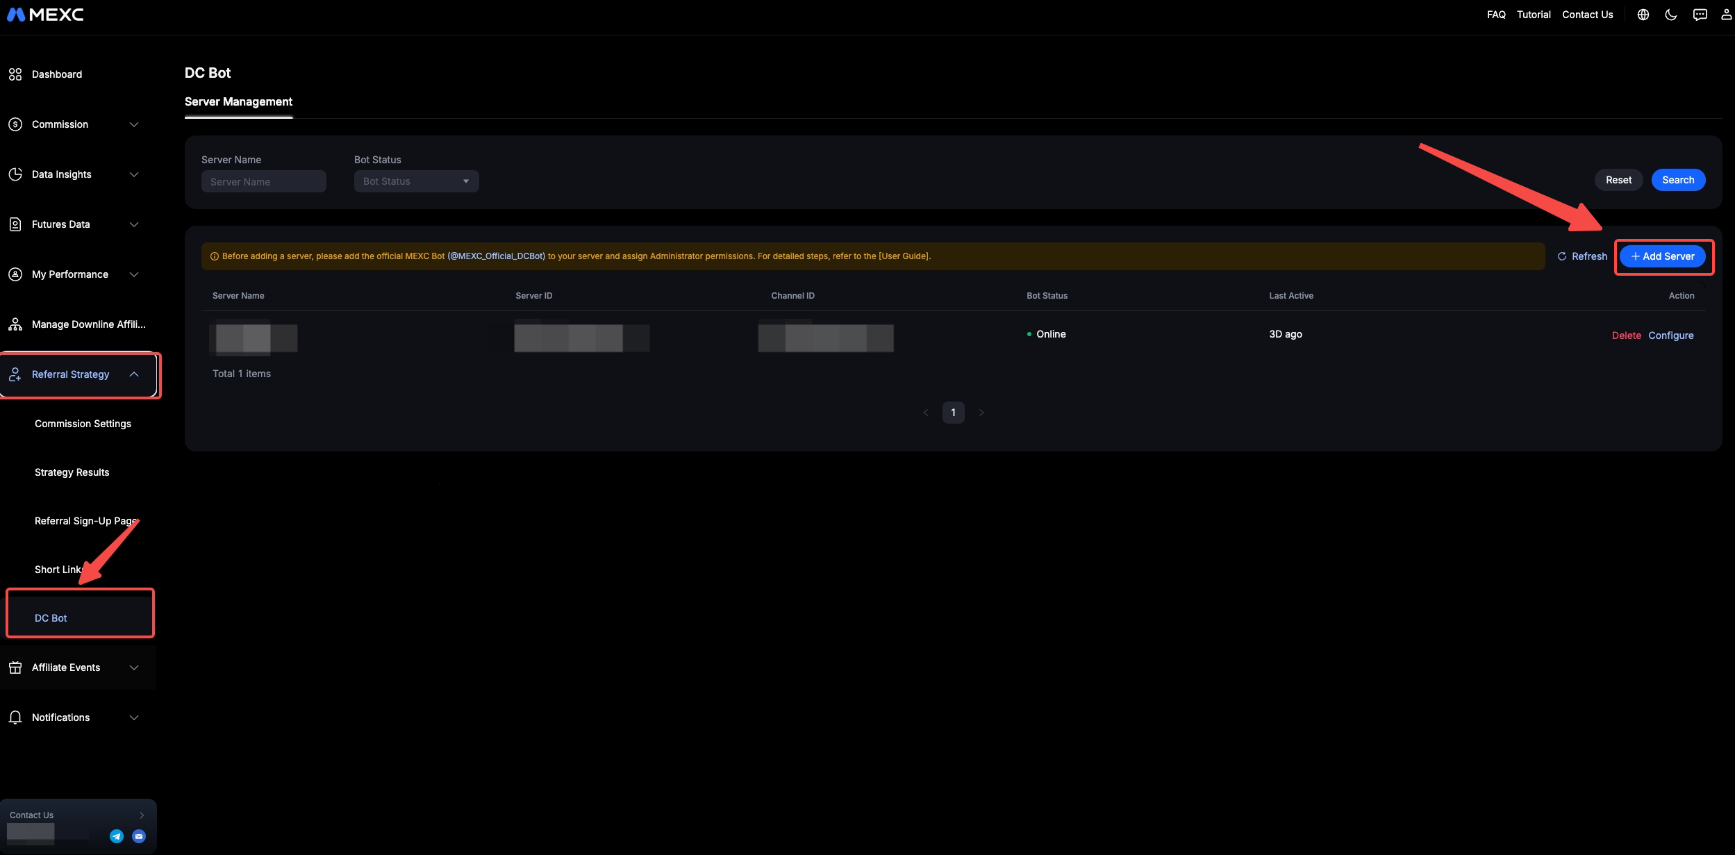Open the Dashboard menu item
Screen dimensions: 1735x855
pyautogui.click(x=57, y=74)
